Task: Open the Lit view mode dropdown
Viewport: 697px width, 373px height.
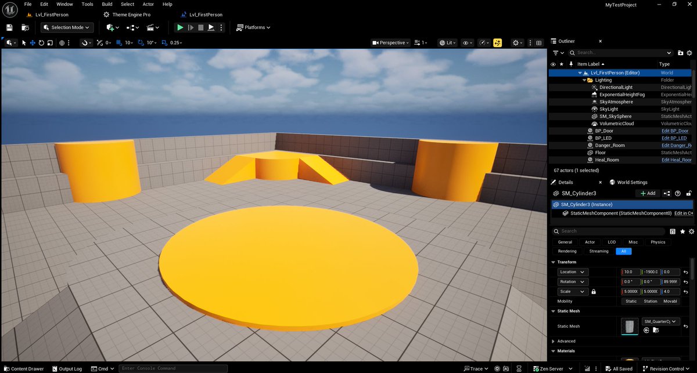Action: coord(447,42)
